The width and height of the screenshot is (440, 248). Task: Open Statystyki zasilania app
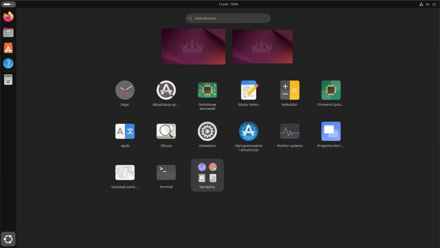pos(125,172)
